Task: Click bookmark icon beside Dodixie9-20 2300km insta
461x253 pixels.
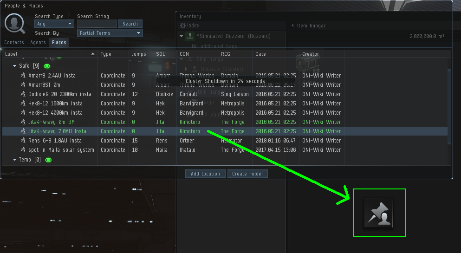Action: (23, 94)
